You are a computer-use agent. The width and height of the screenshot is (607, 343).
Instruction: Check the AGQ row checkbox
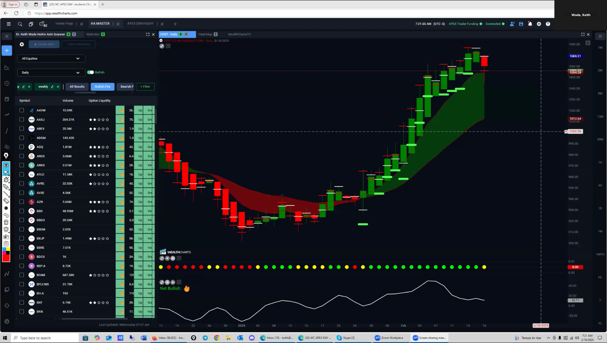pos(22,147)
